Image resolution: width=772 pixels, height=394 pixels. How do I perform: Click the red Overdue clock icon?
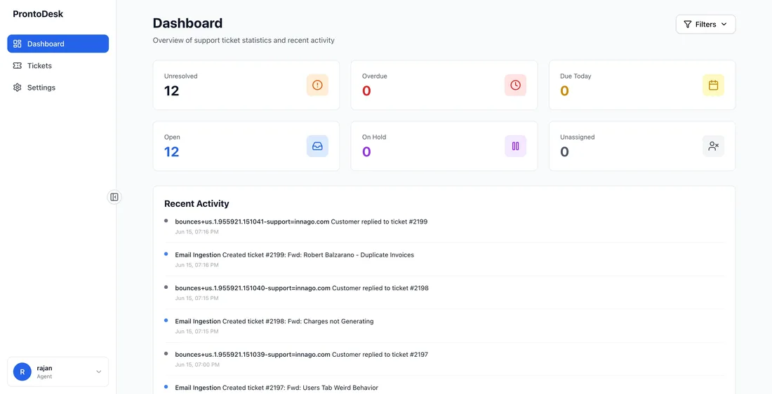click(x=516, y=85)
